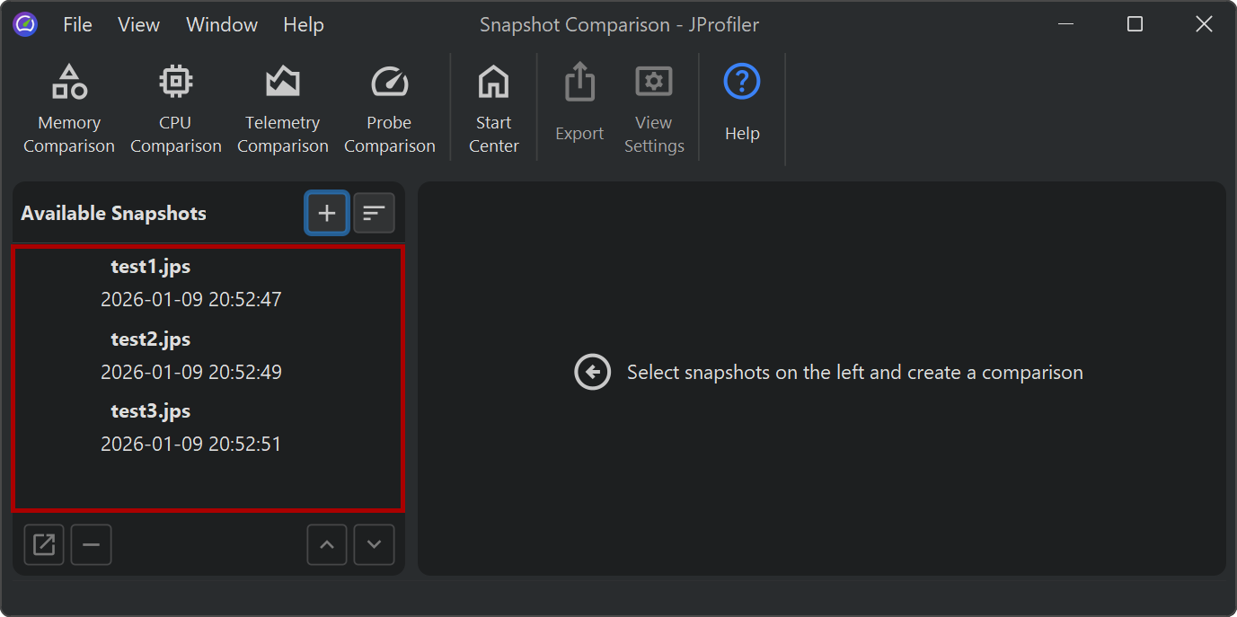Click the 'Select snapshots on the left' message
The image size is (1237, 617).
point(854,373)
